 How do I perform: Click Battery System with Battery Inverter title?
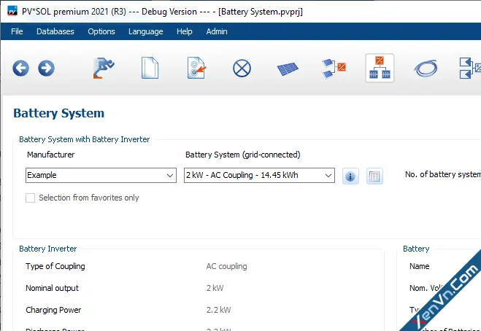click(x=85, y=139)
